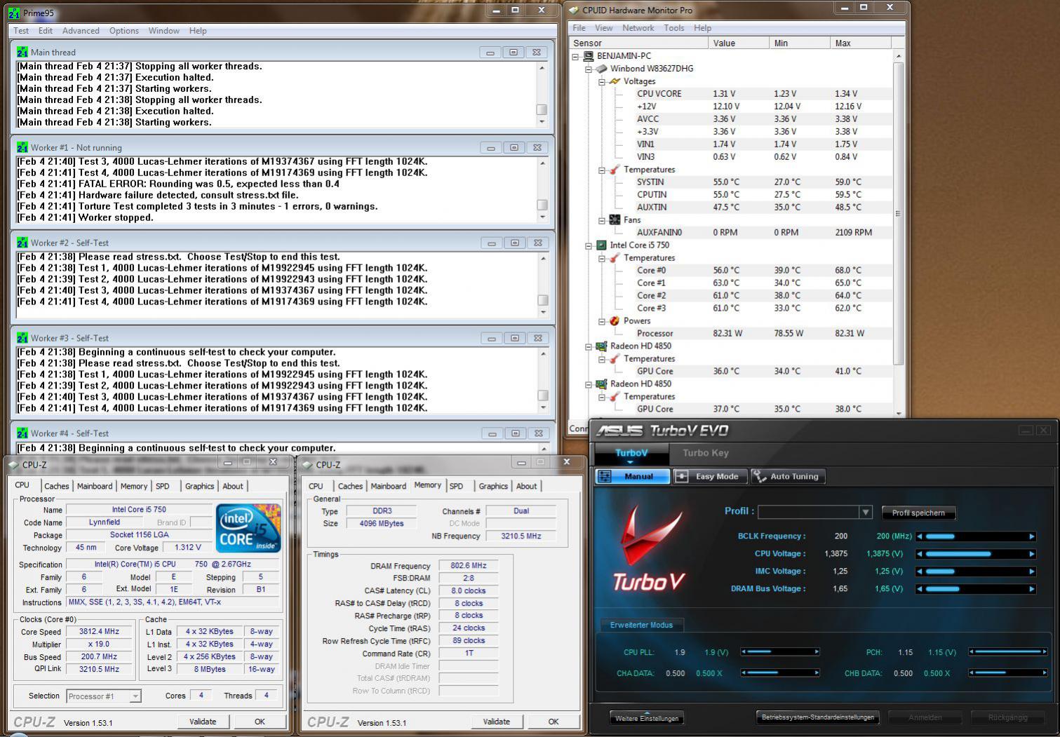This screenshot has width=1060, height=737.
Task: Click the Intel Core i5 750 processor icon
Action: [x=601, y=245]
